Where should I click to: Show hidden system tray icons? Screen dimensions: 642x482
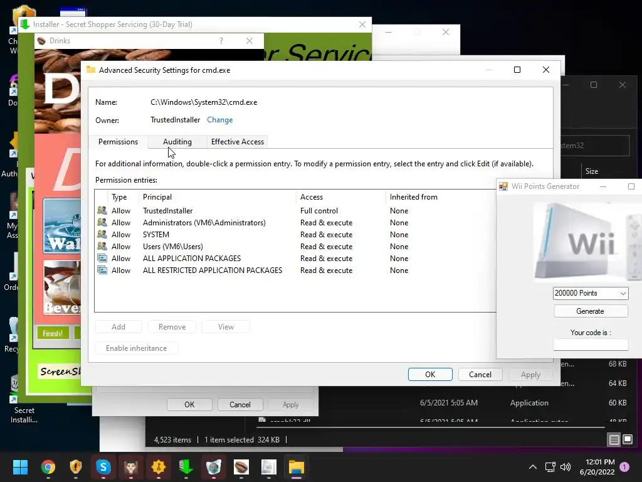[533, 467]
